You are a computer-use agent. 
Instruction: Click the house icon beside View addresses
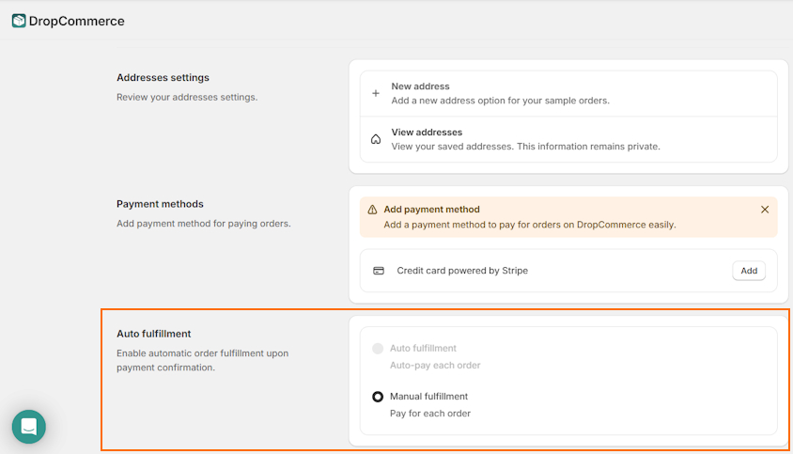point(376,139)
